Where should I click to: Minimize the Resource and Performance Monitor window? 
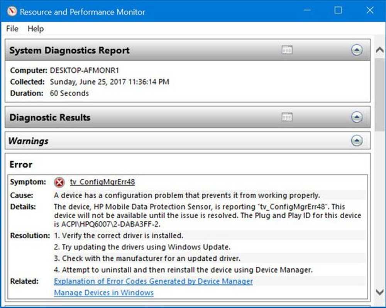point(307,11)
